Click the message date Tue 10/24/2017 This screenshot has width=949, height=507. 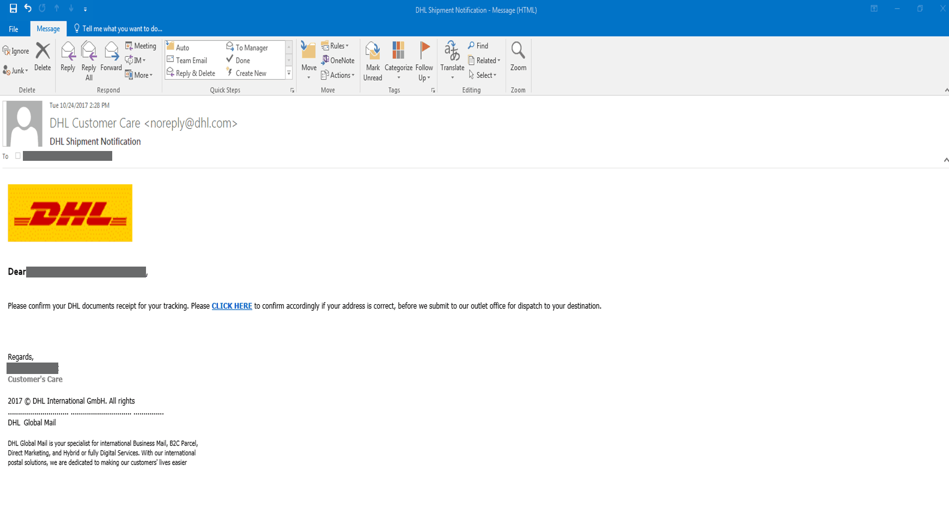pos(80,105)
